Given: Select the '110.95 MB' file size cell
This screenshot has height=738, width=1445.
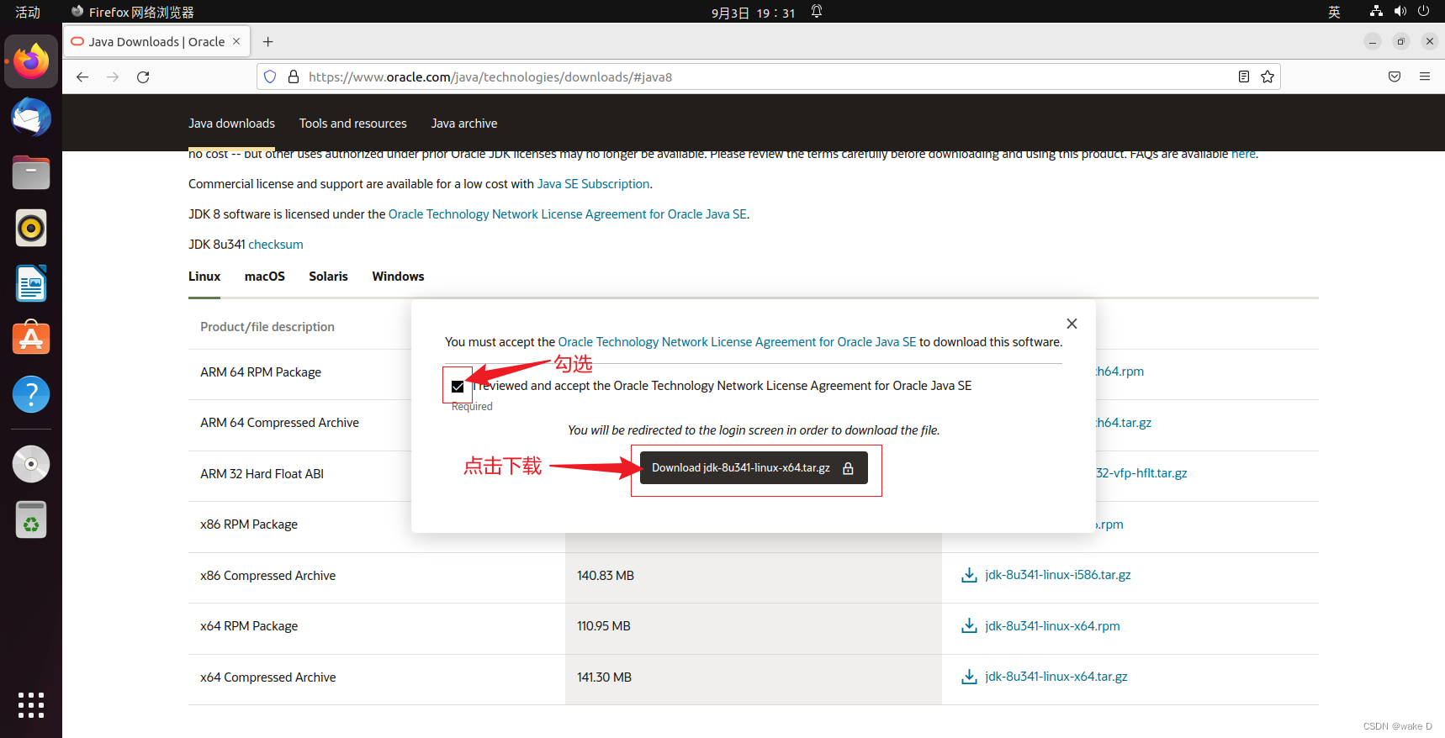Looking at the screenshot, I should click(x=603, y=626).
